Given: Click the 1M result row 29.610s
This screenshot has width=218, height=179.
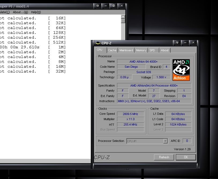Looking at the screenshot, I should pyautogui.click(x=33, y=47).
